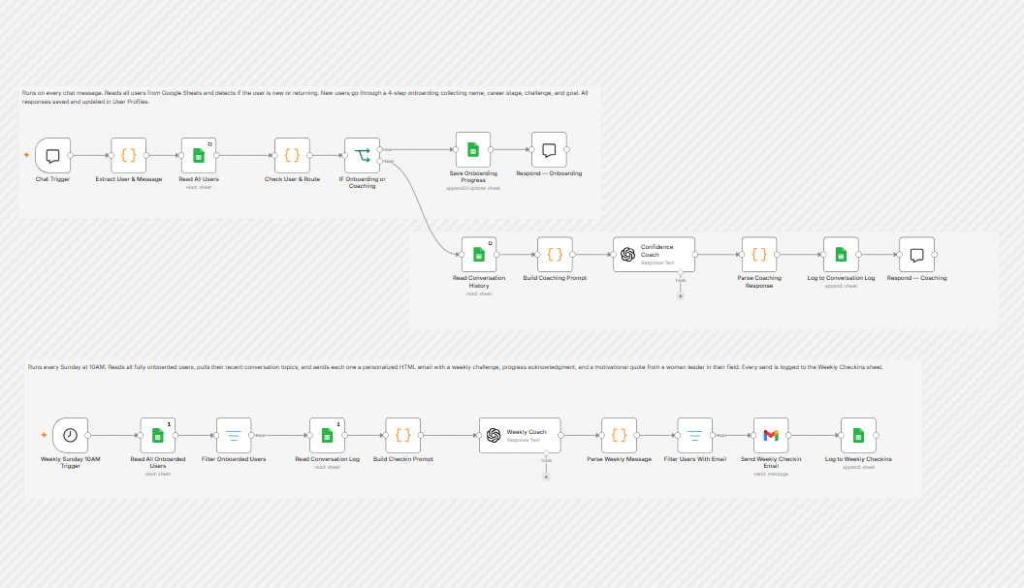This screenshot has width=1024, height=588.
Task: Click the 'Chat Trigger' node label
Action: pos(53,179)
